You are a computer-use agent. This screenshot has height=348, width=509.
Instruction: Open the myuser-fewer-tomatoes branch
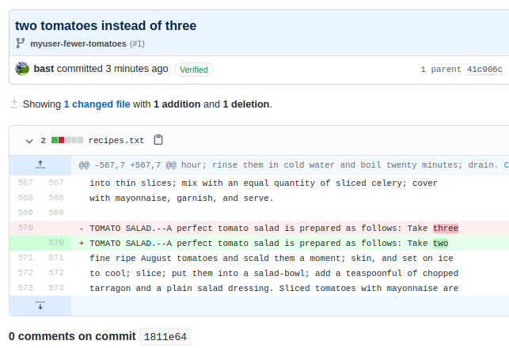[78, 43]
